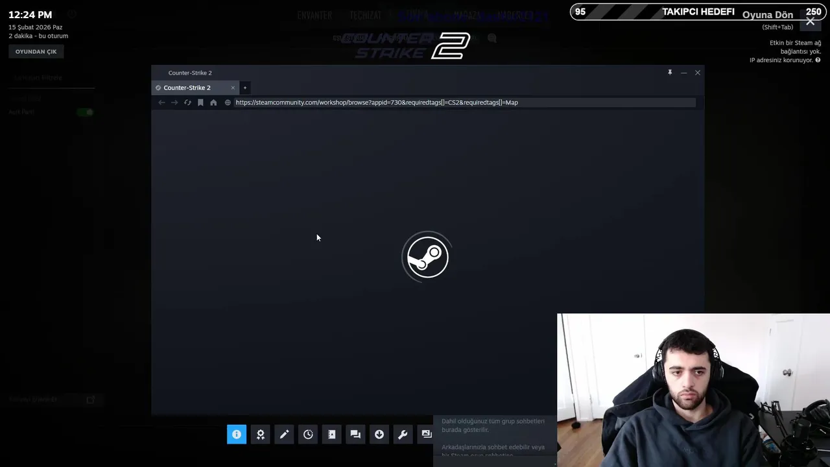The height and width of the screenshot is (467, 830).
Task: Open the guides book icon
Action: click(331, 435)
